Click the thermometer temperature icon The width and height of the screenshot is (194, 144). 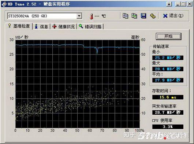pos(92,16)
